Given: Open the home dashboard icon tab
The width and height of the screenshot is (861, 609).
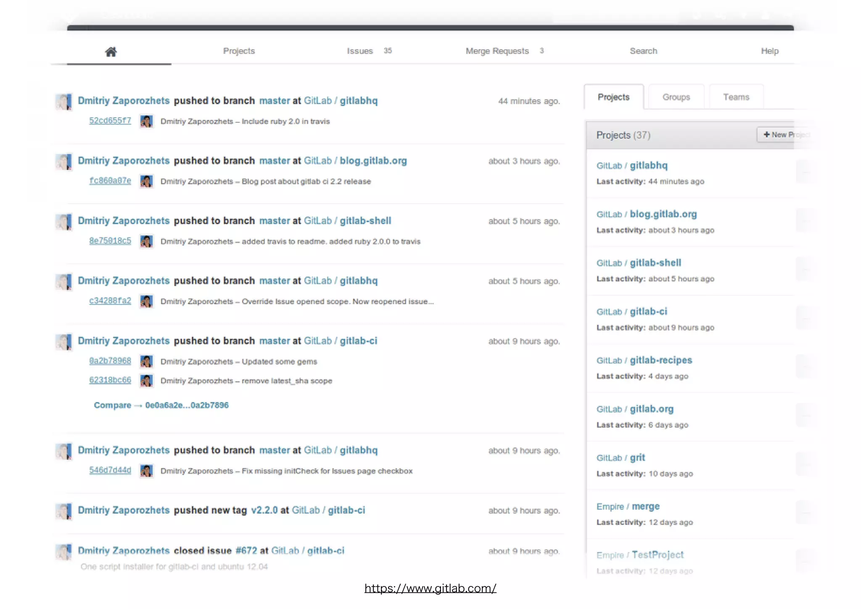Looking at the screenshot, I should point(111,51).
